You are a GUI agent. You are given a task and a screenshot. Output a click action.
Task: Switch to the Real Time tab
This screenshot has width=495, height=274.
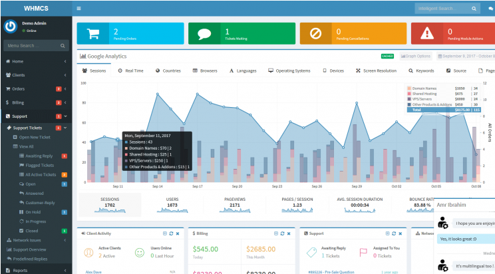click(x=130, y=70)
